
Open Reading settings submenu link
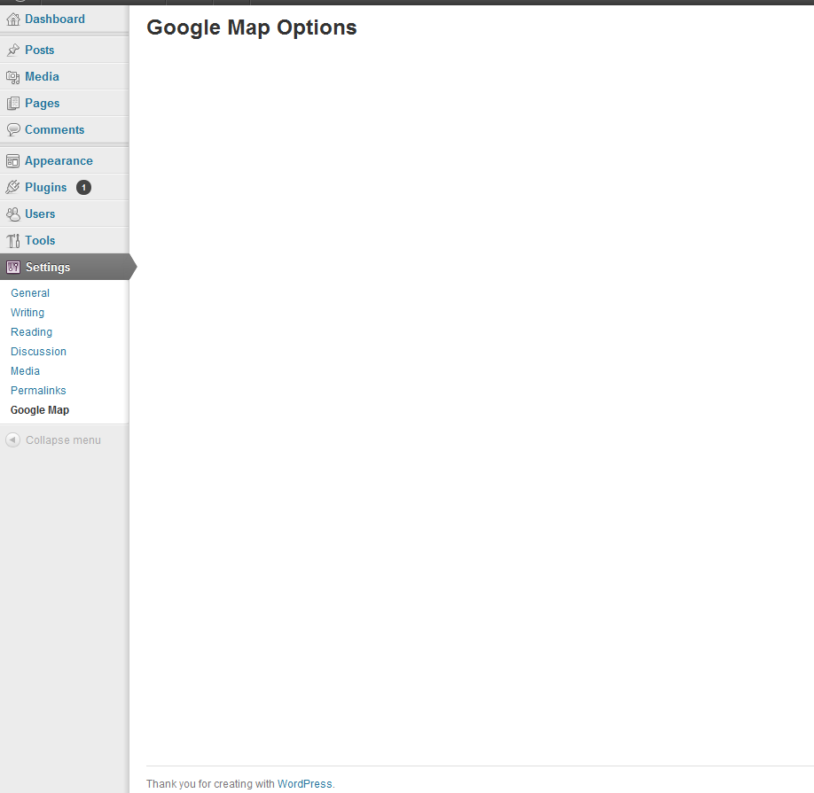click(32, 332)
